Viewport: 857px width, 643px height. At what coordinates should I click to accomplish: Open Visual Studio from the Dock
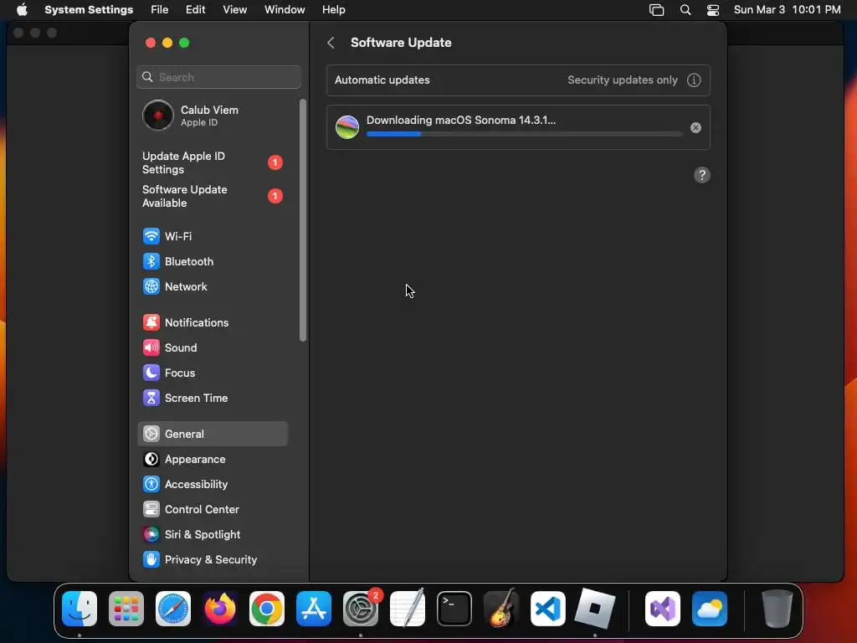coord(663,609)
